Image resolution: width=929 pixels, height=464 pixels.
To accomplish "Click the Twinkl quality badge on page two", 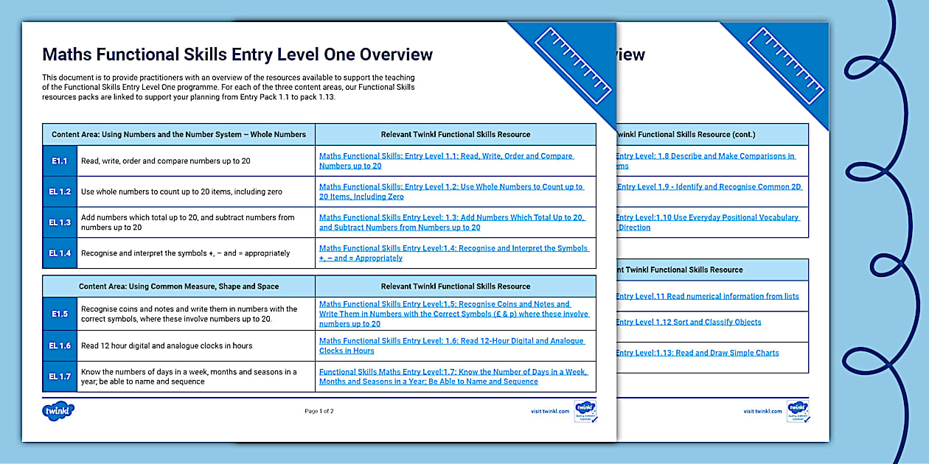I will pos(798,411).
